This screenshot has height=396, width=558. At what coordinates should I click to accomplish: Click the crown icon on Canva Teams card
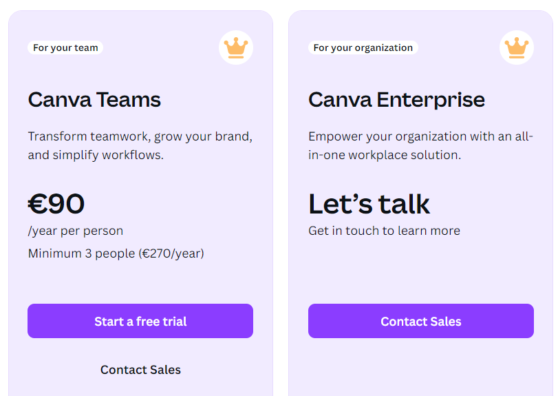(236, 48)
